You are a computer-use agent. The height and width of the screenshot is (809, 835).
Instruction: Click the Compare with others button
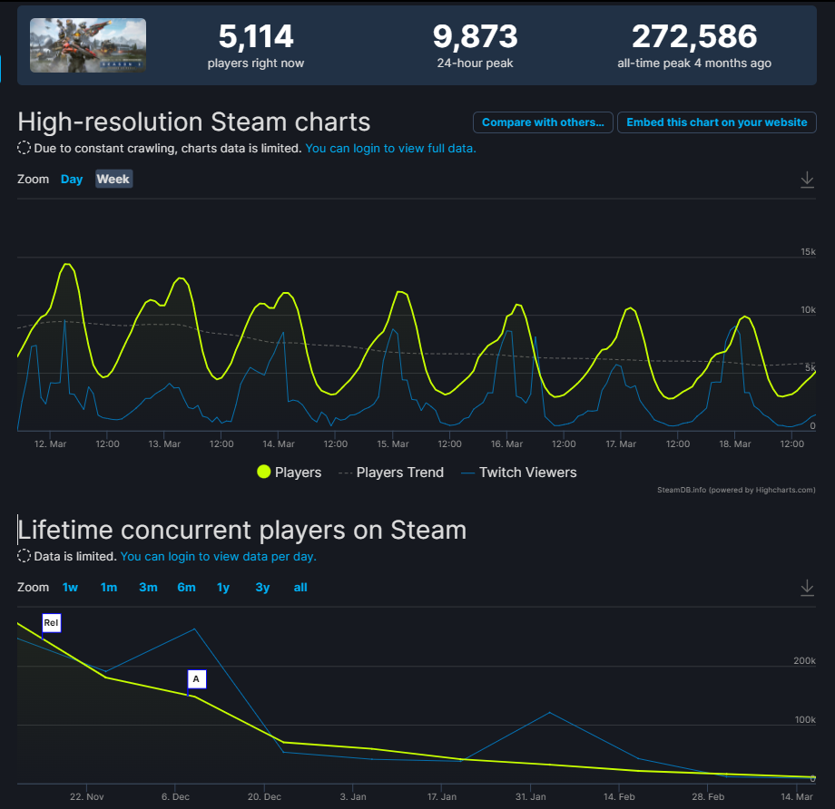click(x=543, y=122)
